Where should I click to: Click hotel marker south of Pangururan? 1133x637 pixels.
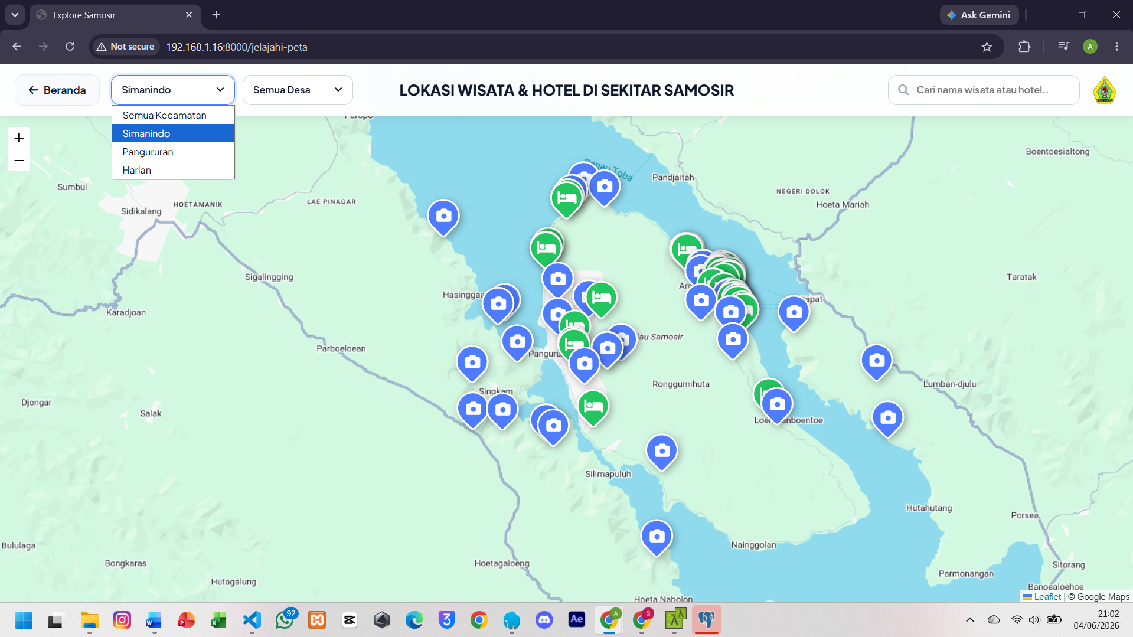tap(593, 407)
